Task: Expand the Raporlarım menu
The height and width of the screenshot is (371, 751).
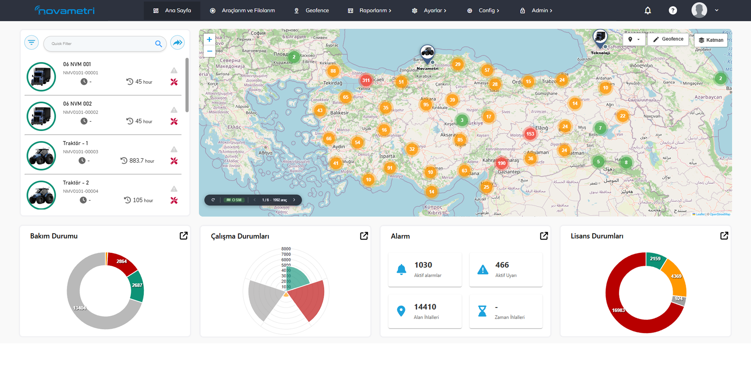Action: [x=374, y=10]
